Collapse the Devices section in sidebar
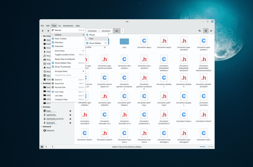This screenshot has width=253, height=167. (x=41, y=107)
